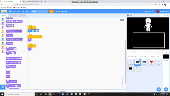Image resolution: width=170 pixels, height=96 pixels.
Task: Open the Looks block category
Action: 3,23
